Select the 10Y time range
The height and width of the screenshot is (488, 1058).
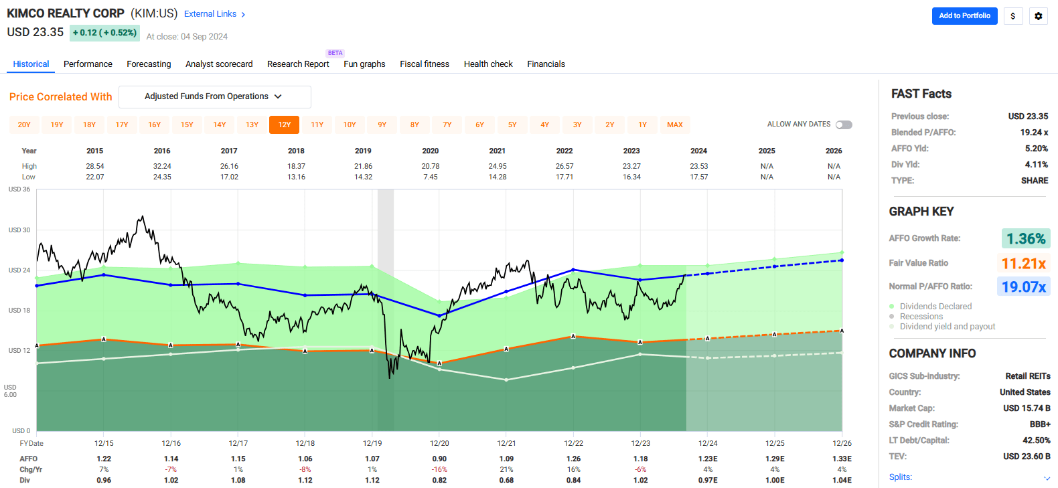350,125
